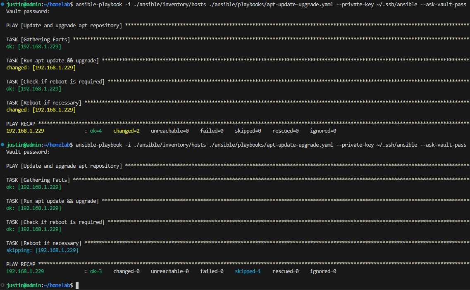This screenshot has width=470, height=290.
Task: Click the blue skipped=1 value in the second recap
Action: (x=248, y=271)
